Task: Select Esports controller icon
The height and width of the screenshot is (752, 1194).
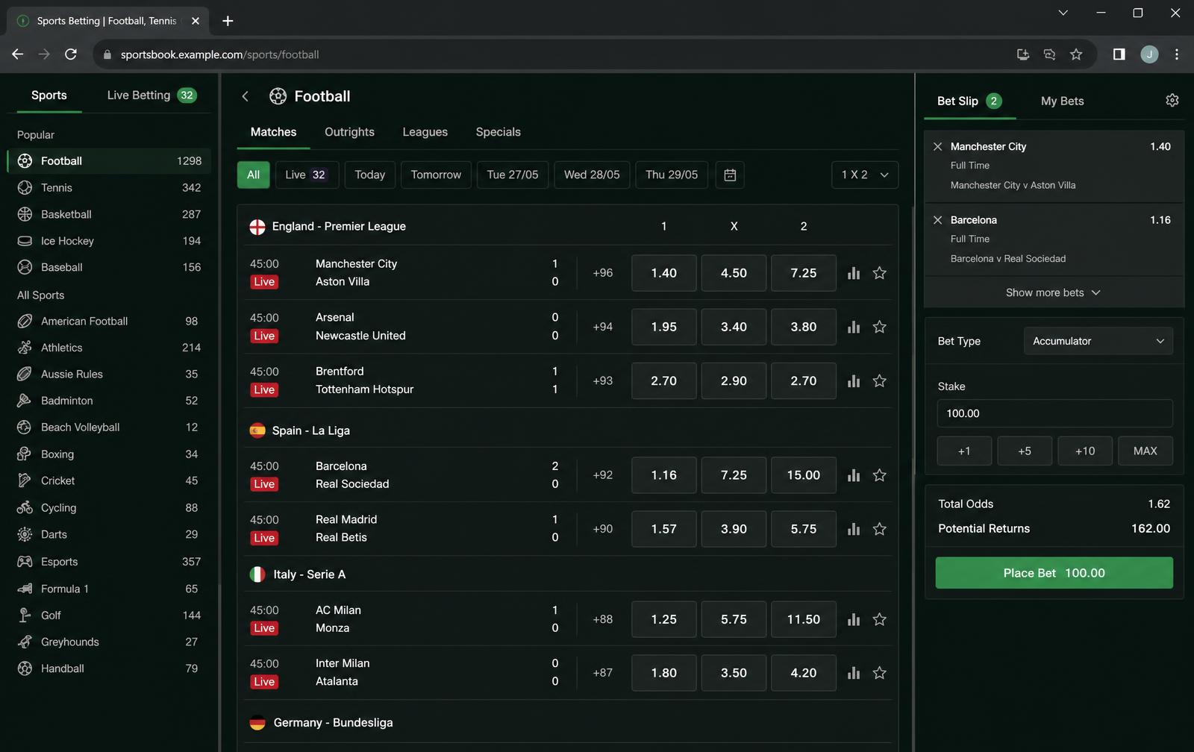Action: 25,562
